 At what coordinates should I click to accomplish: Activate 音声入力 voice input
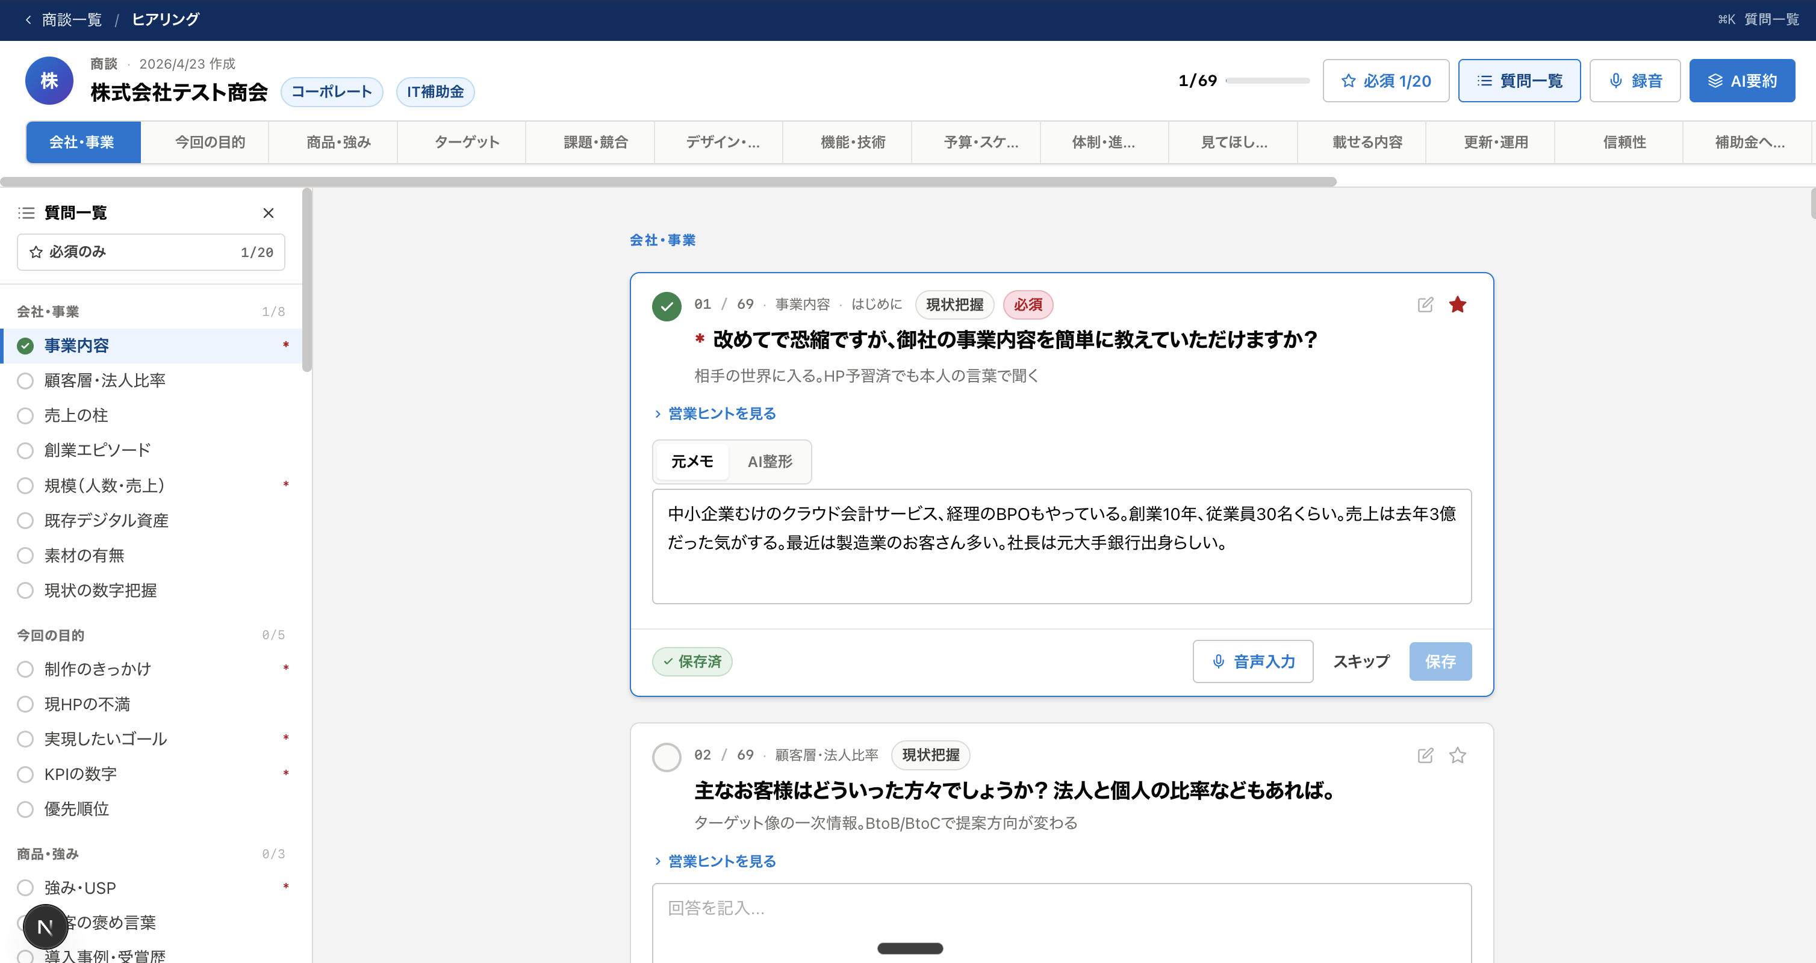(x=1253, y=661)
